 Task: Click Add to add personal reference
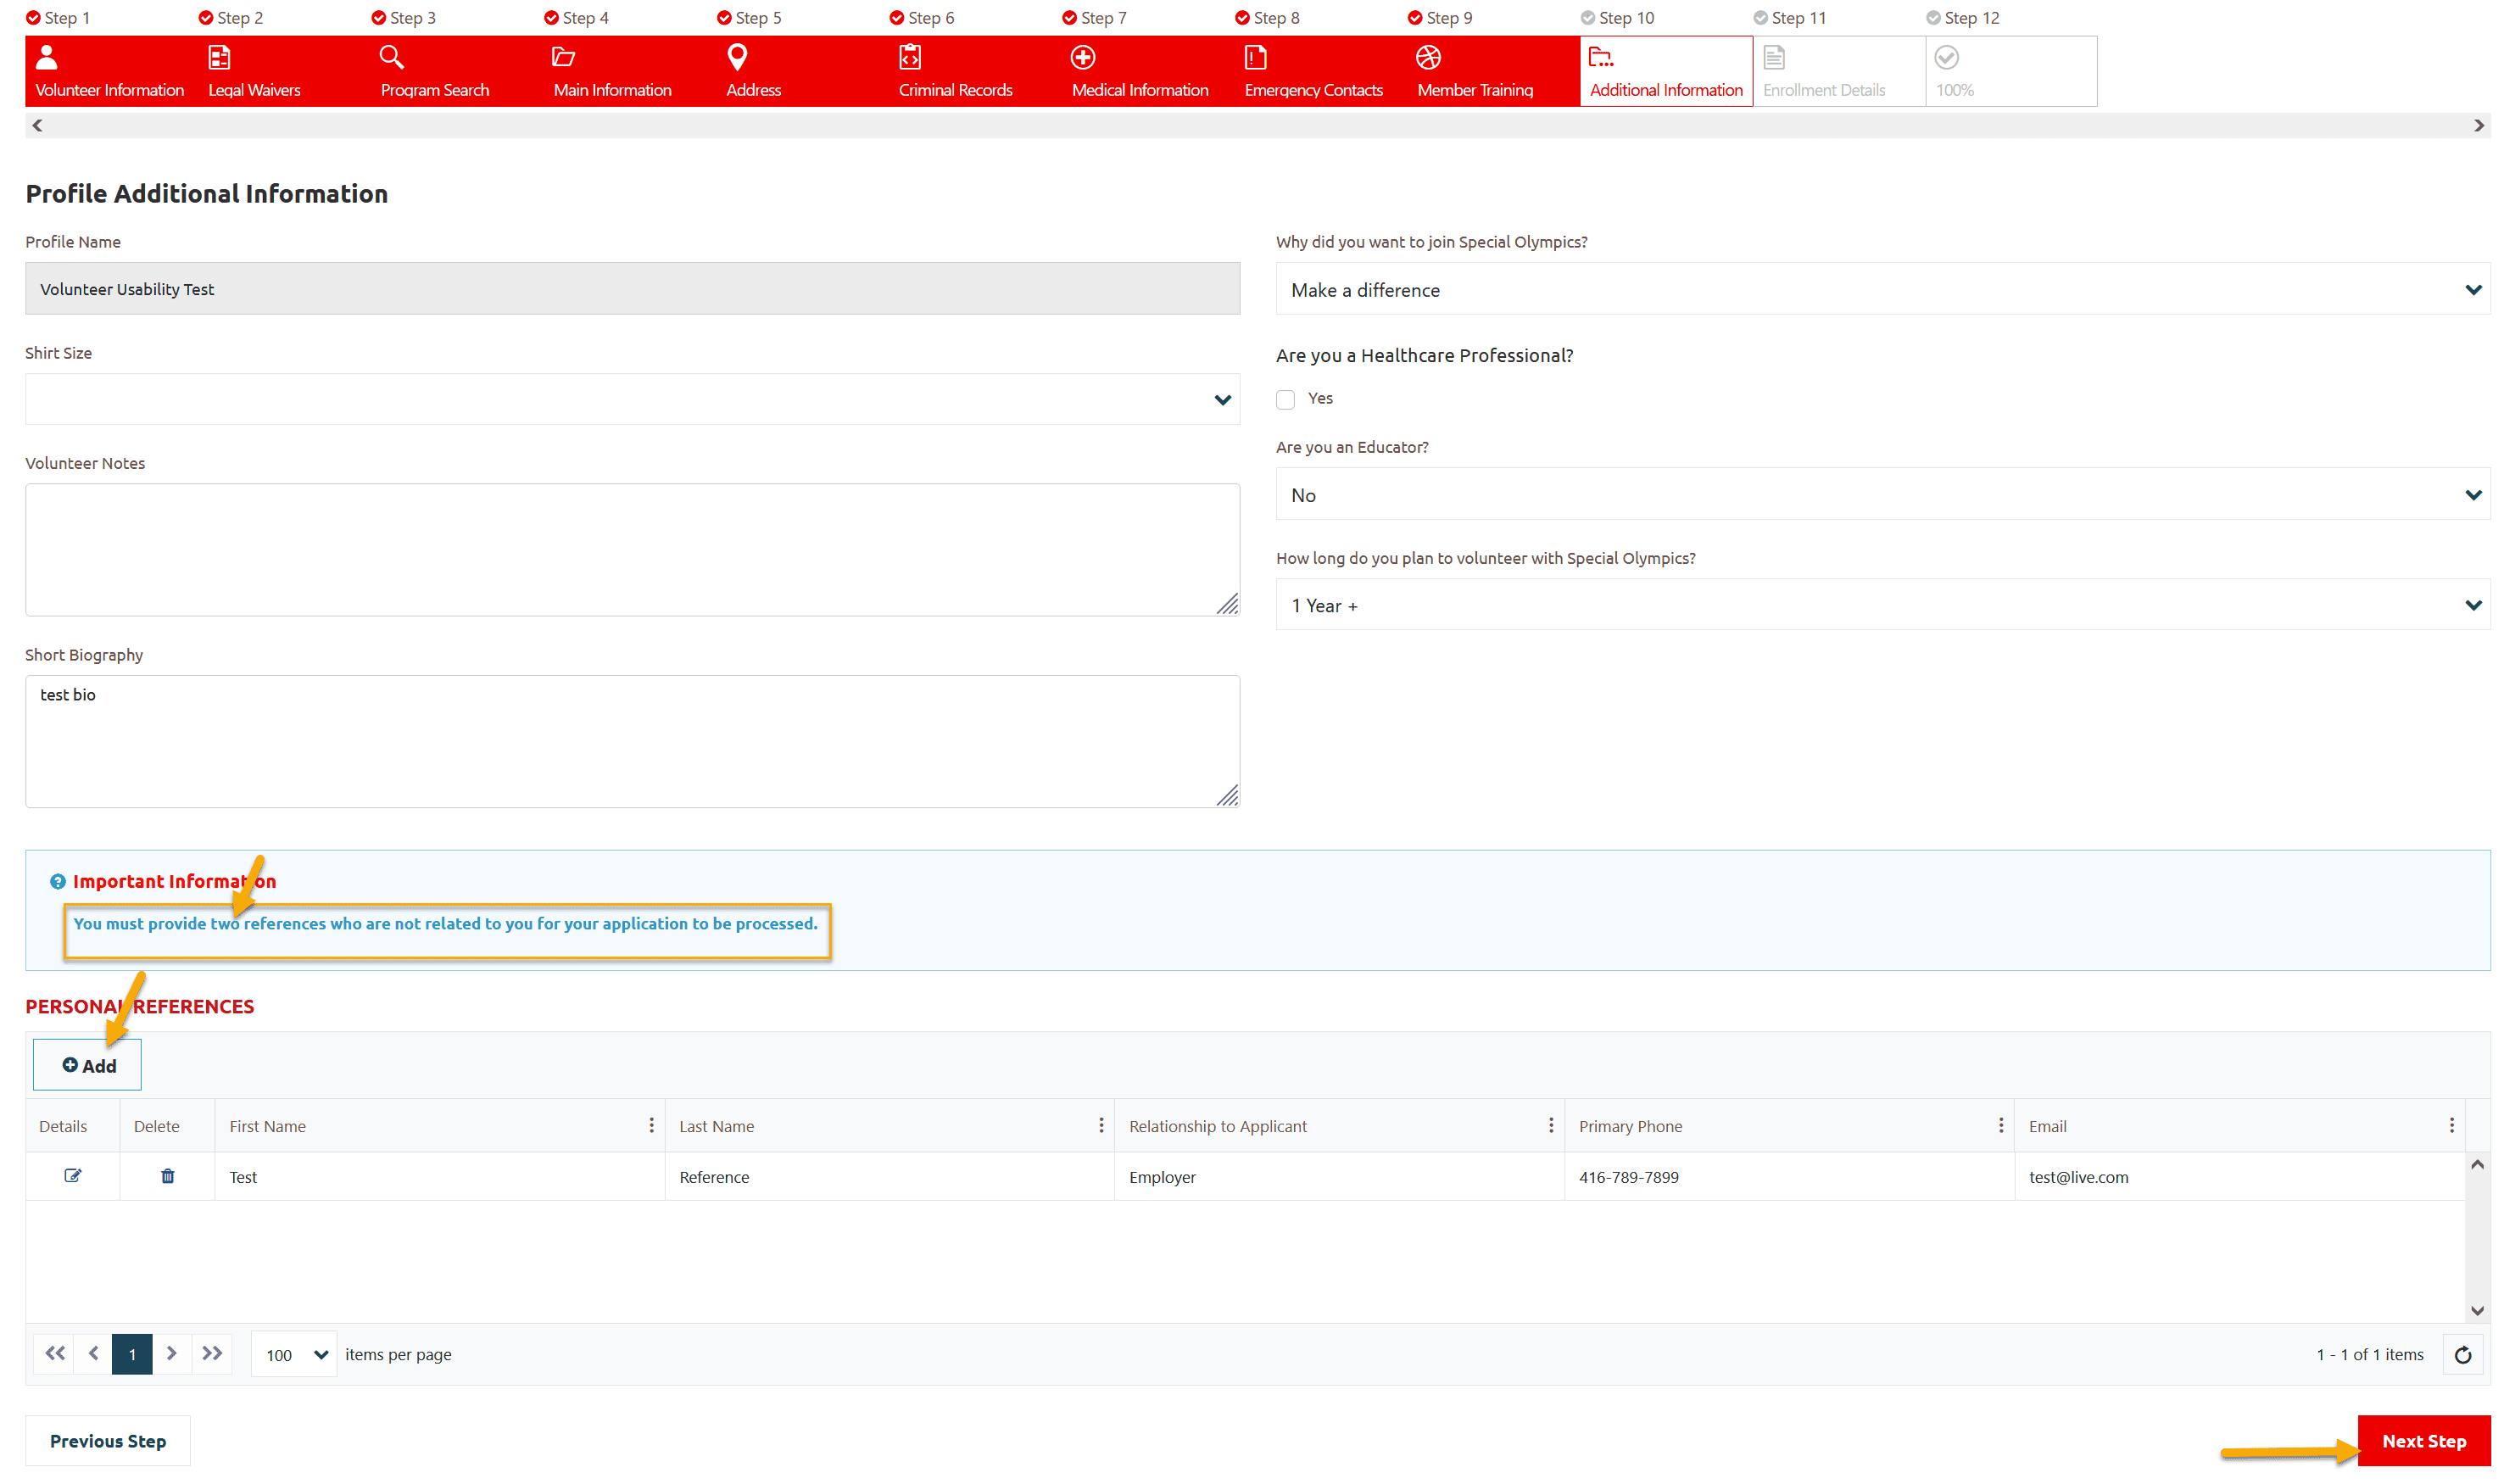pos(88,1065)
